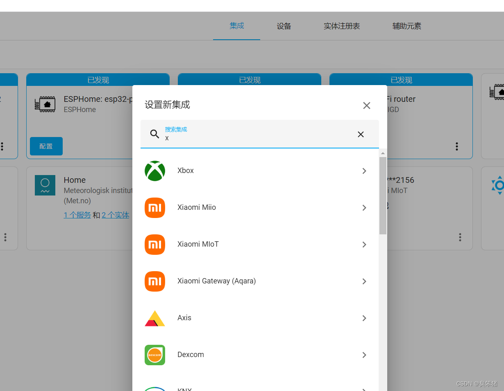Open Axis integration chevron
The height and width of the screenshot is (391, 504).
(x=364, y=318)
